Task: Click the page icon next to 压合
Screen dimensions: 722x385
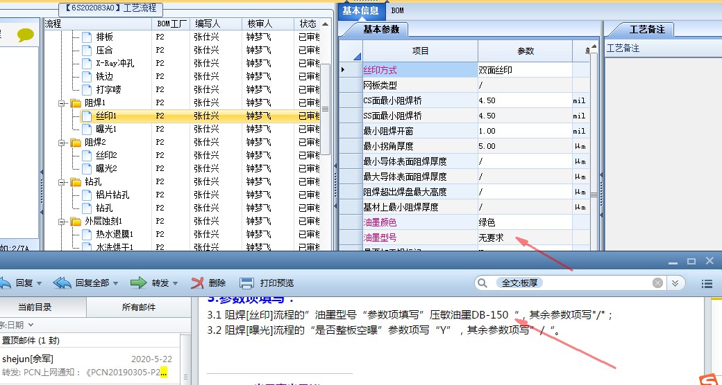Action: tap(87, 50)
